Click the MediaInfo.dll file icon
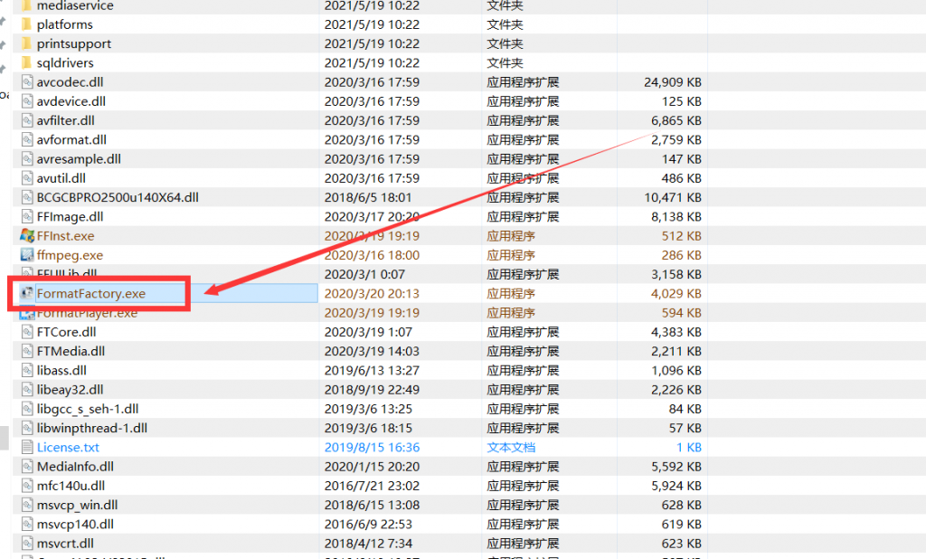 [26, 467]
